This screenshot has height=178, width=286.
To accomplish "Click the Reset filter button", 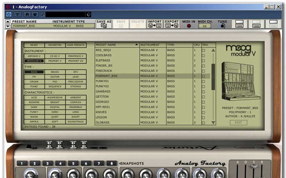I will (x=34, y=45).
